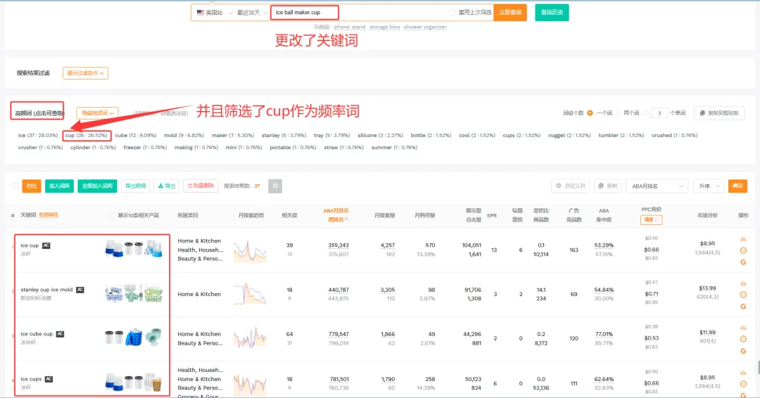The image size is (760, 398).
Task: Toggle the reuse last filter checkbox
Action: (453, 13)
